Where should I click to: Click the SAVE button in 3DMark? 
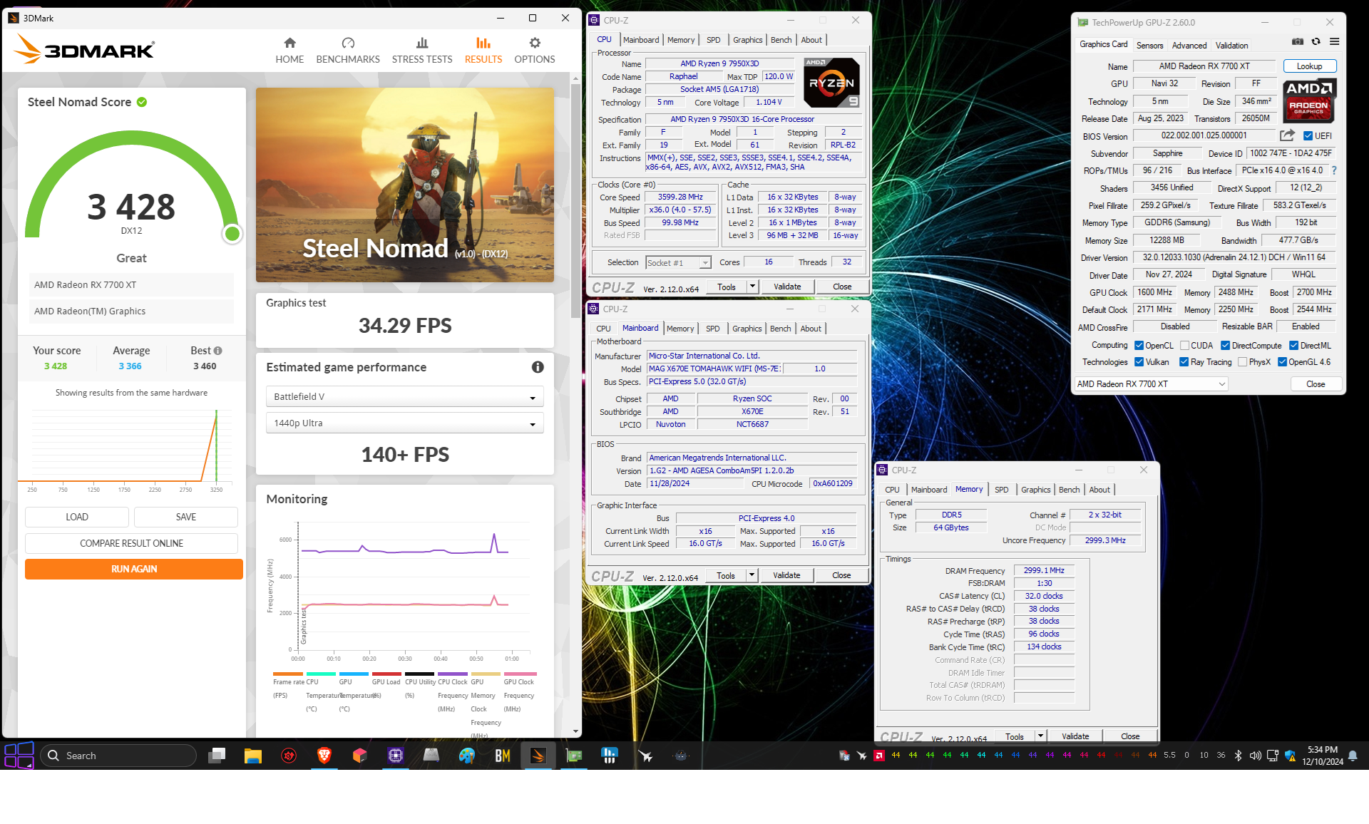tap(186, 517)
